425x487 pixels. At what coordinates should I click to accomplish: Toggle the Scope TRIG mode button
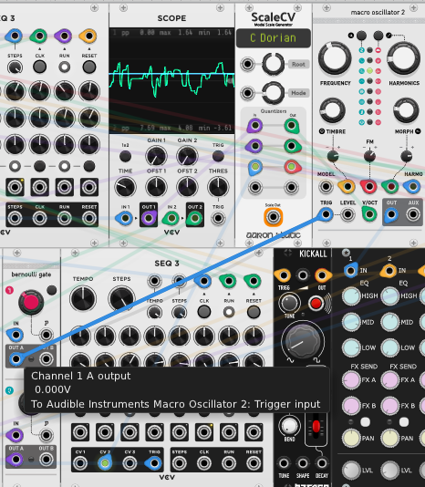click(218, 156)
